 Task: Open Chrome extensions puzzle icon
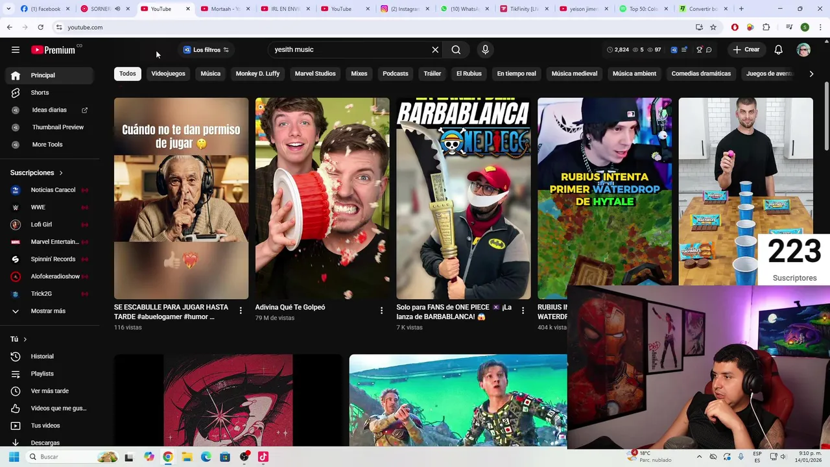click(x=766, y=27)
